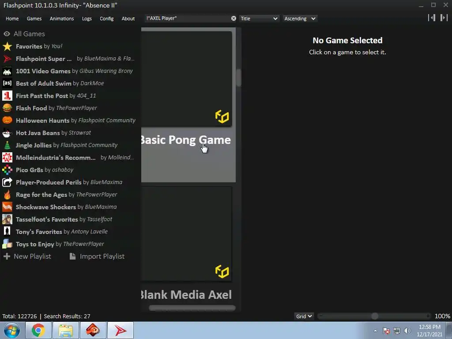Click the search box containing !"AXEL Player"

coord(187,19)
